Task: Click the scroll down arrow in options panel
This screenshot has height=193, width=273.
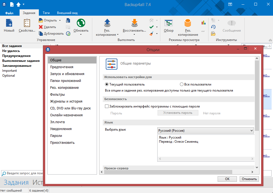Action: [x=257, y=167]
